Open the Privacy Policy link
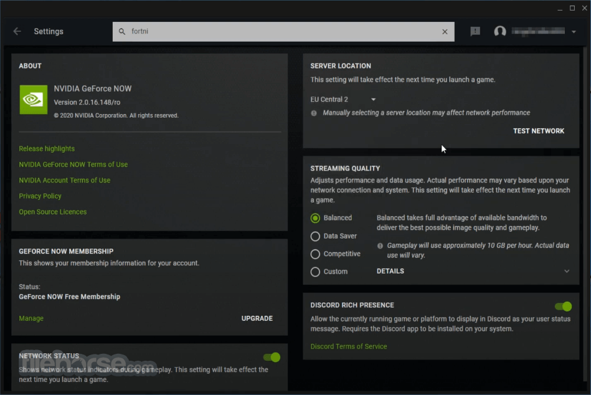The image size is (591, 395). (x=40, y=196)
